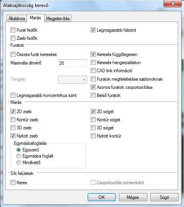This screenshot has height=207, width=184.
Task: Open the Megjelenítés tab
Action: click(x=58, y=19)
